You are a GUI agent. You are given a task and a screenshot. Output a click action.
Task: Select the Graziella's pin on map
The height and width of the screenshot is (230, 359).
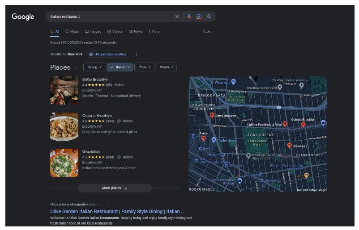coord(289,145)
